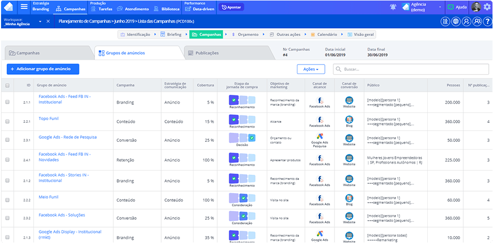Click the Decisão journey stage icon in row 2.3.1
Image resolution: width=493 pixels, height=243 pixels.
(x=242, y=138)
